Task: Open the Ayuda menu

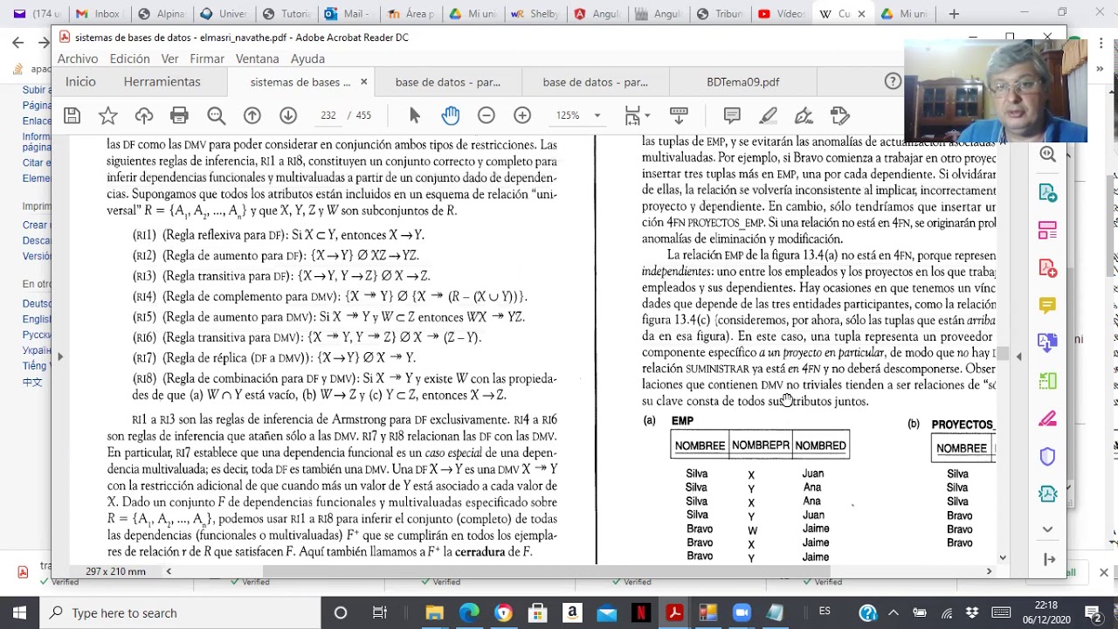Action: tap(307, 59)
